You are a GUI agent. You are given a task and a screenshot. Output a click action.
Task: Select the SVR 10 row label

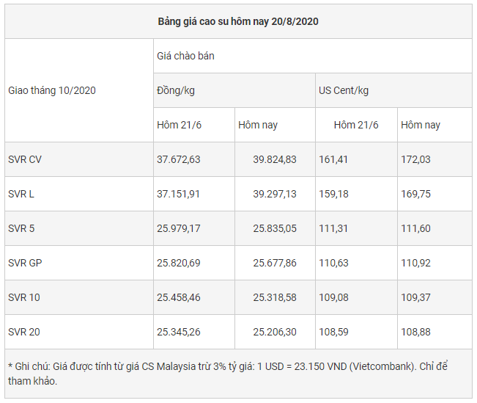click(x=24, y=297)
